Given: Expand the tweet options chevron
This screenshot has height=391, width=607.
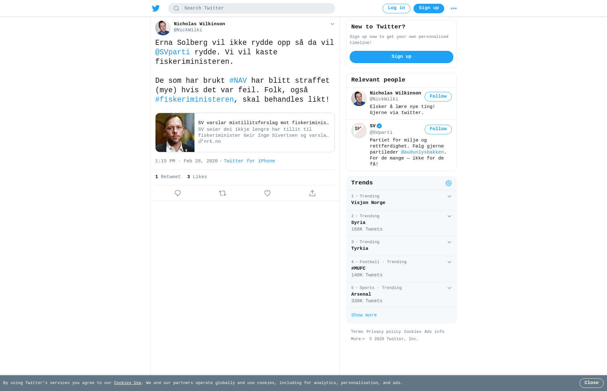Looking at the screenshot, I should [x=332, y=24].
